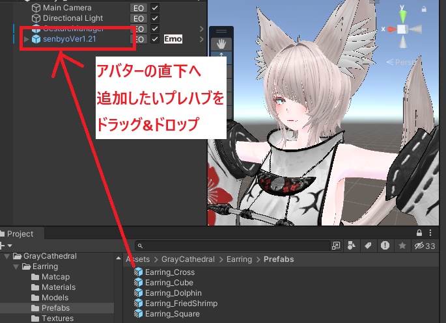Select the Matcap folder
This screenshot has height=323, width=446.
56,277
